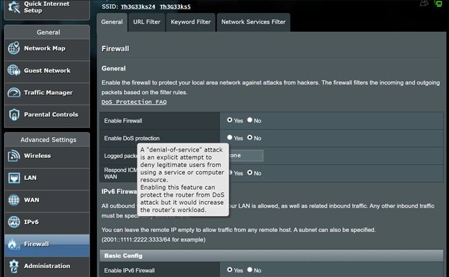Click the IPv6 sidebar icon
This screenshot has width=449, height=277.
14,222
